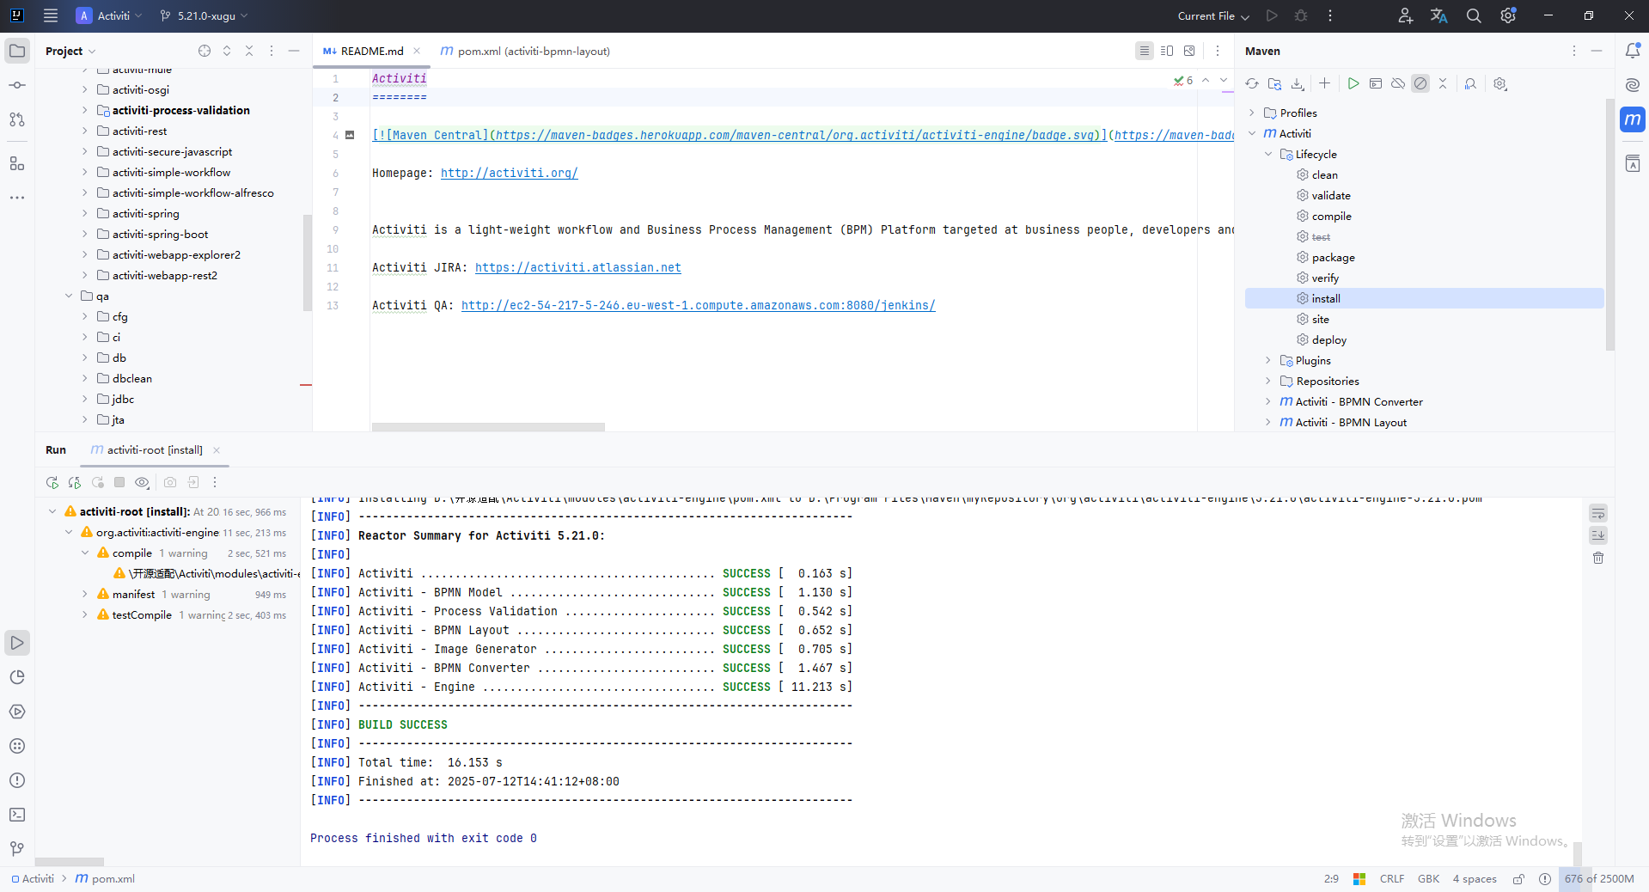The height and width of the screenshot is (892, 1649).
Task: Open the 5.21.0-xugu branch dropdown
Action: point(204,16)
